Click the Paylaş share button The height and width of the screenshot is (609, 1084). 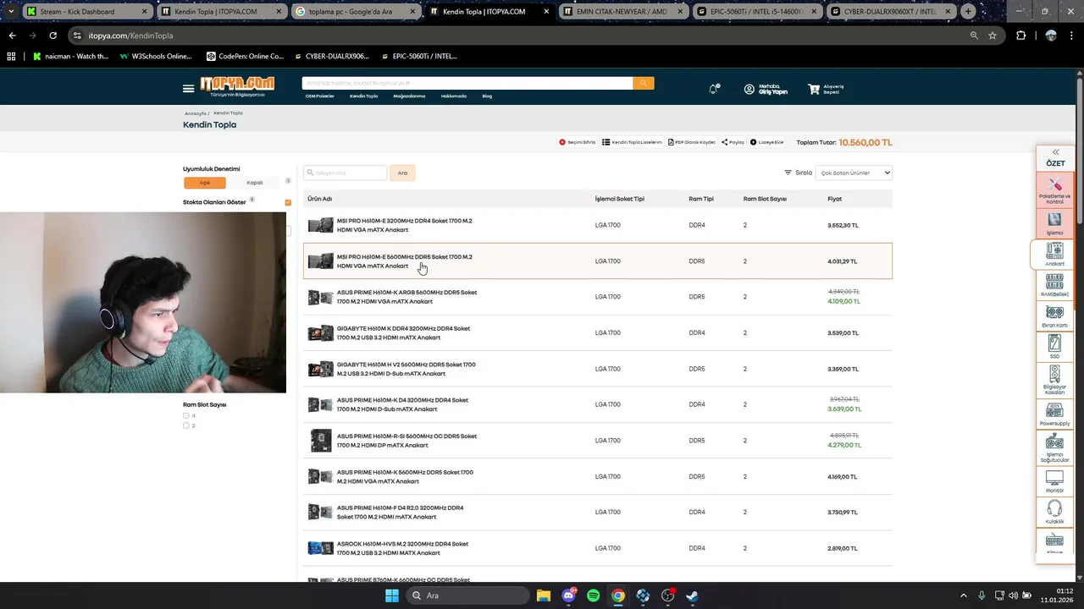(x=733, y=142)
